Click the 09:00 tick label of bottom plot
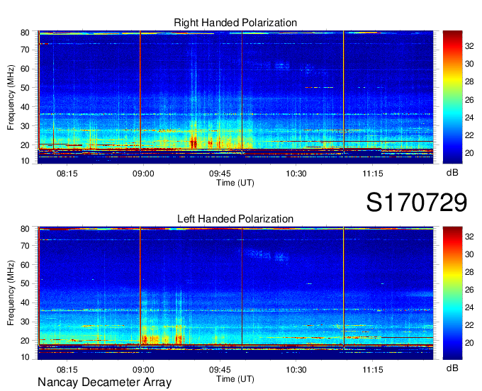This screenshot has height=391, width=482. (143, 370)
